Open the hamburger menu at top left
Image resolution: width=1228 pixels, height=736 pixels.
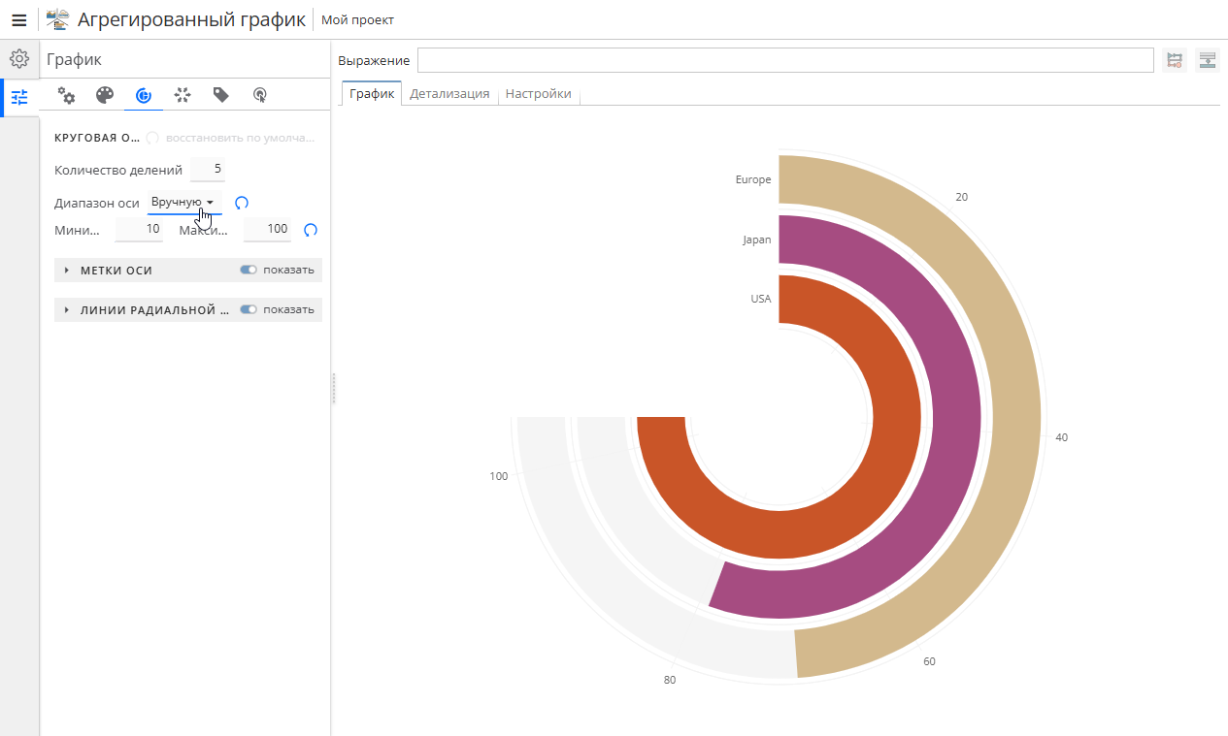[19, 19]
